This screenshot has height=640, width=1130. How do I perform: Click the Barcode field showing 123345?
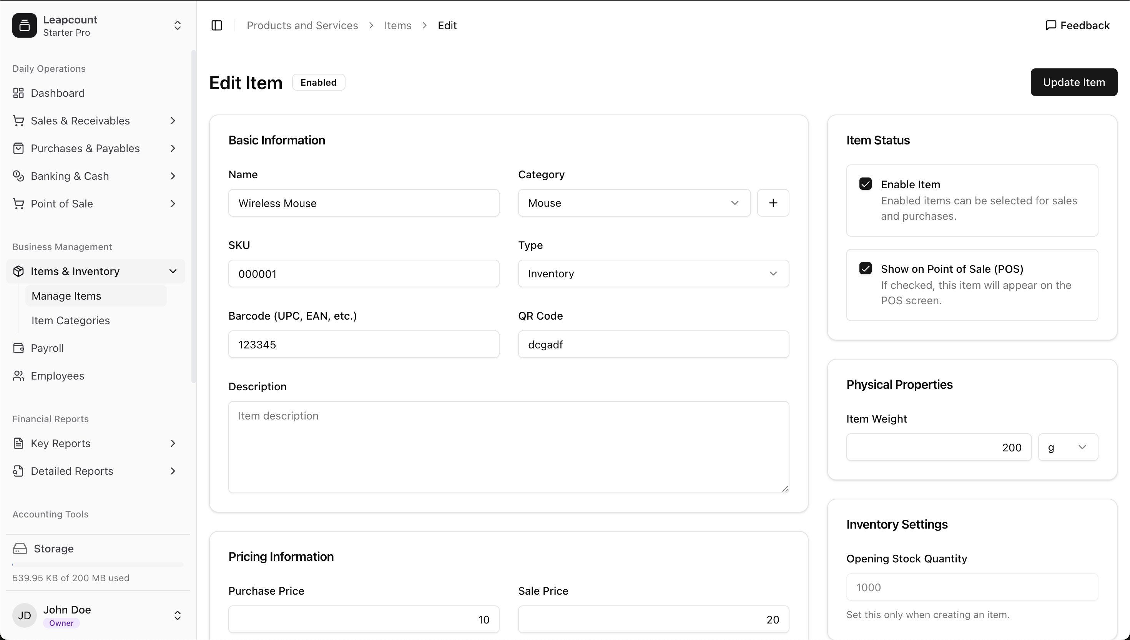coord(364,344)
